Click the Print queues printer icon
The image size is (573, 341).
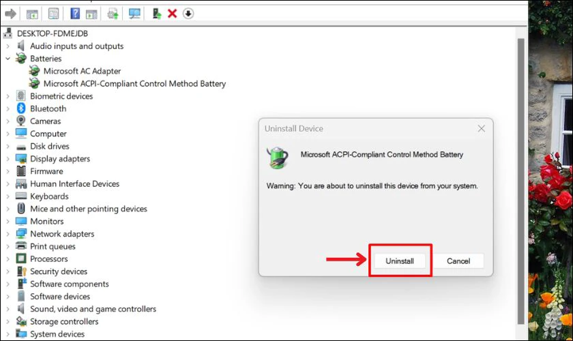tap(21, 246)
